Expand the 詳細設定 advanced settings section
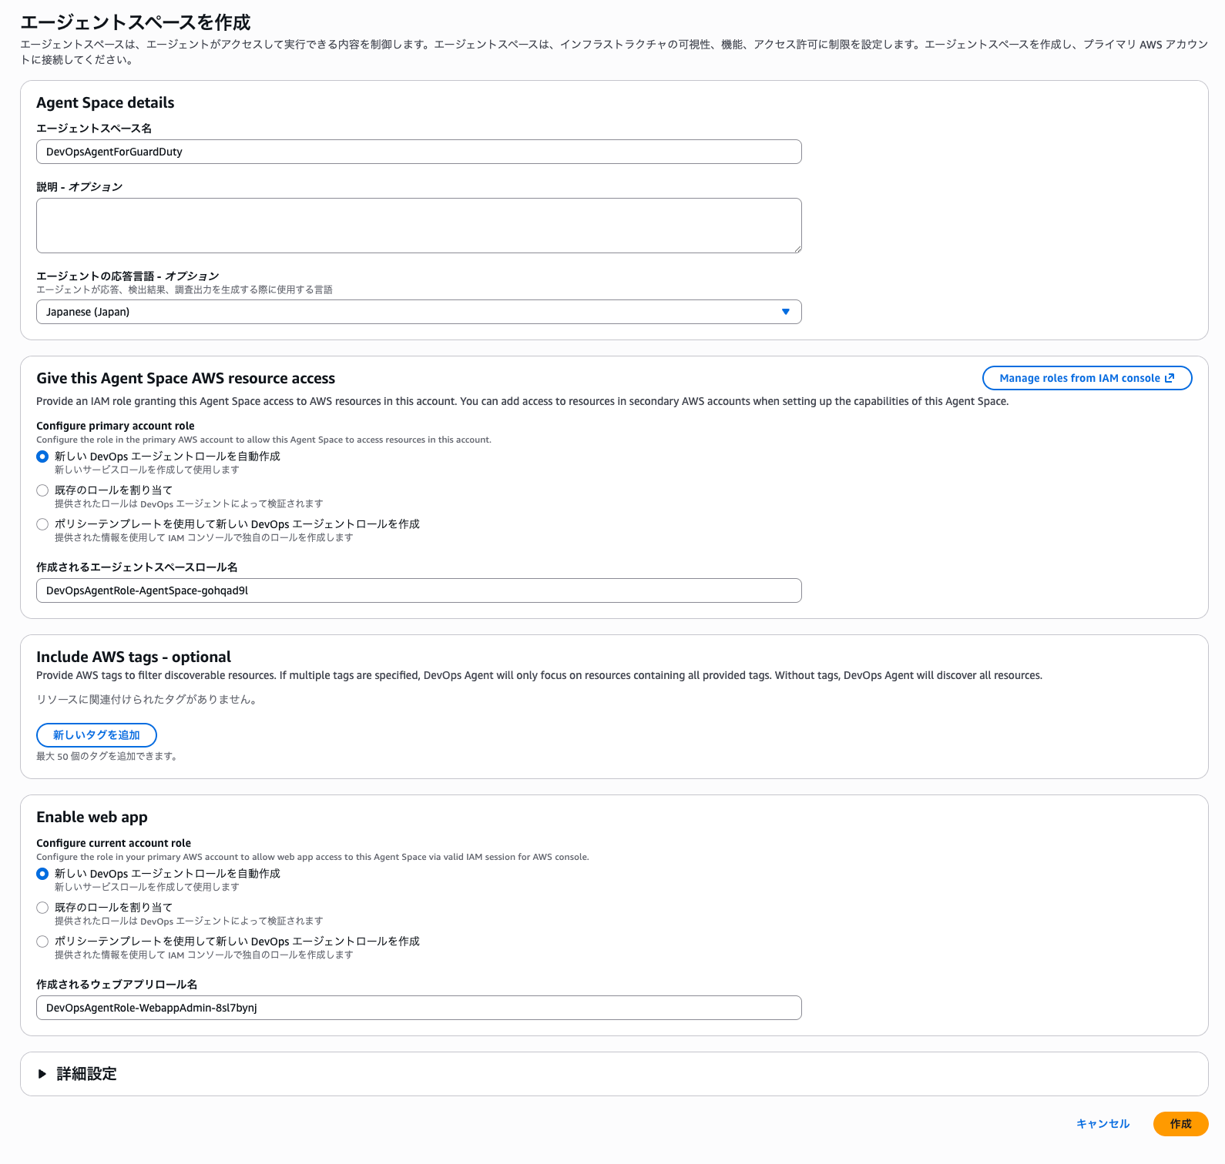 [77, 1074]
